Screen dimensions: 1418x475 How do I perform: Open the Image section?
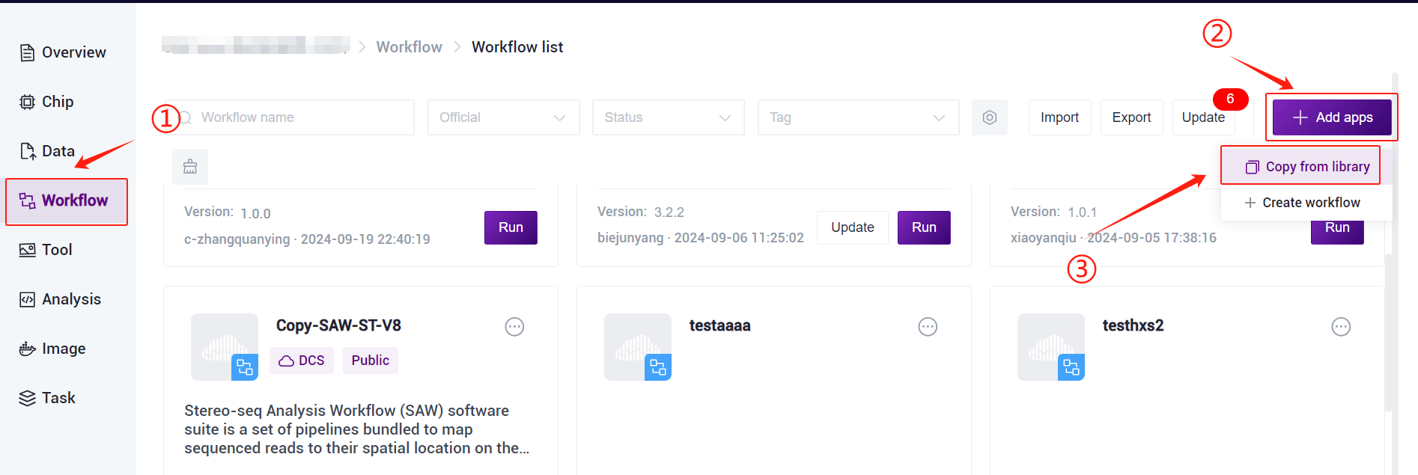point(52,349)
